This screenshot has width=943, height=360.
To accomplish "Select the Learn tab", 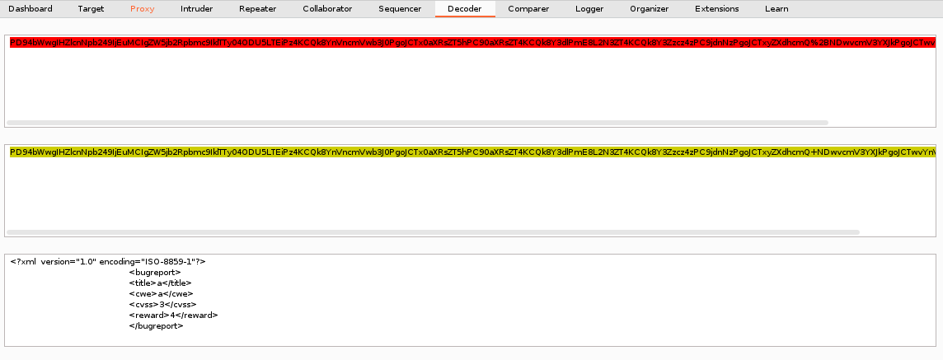I will tap(776, 9).
